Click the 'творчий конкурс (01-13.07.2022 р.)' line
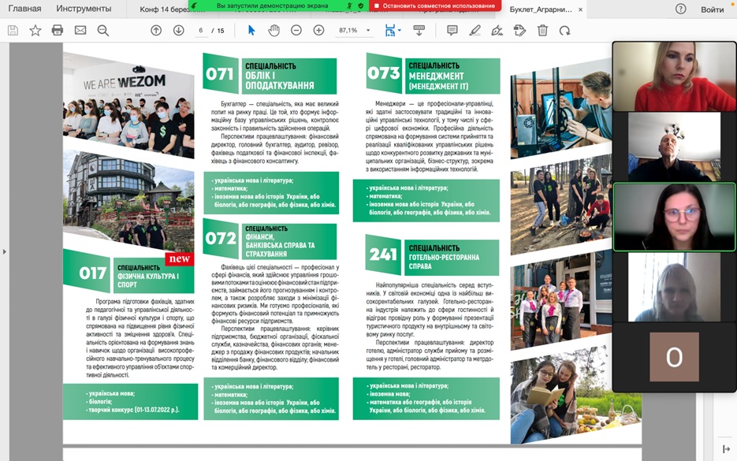This screenshot has width=737, height=461. [x=134, y=410]
